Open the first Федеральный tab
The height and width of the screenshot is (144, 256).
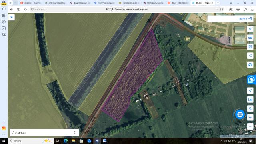[80, 3]
